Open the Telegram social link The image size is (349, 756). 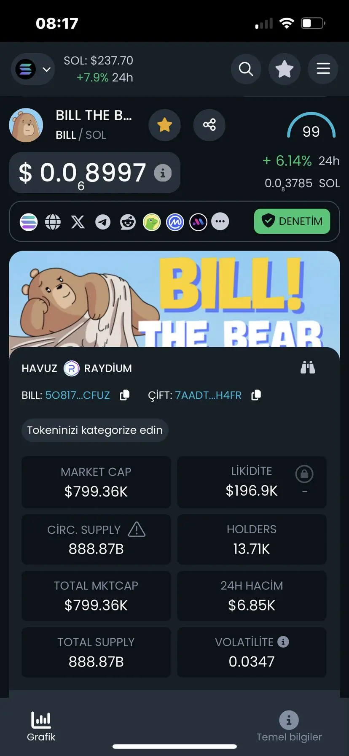[102, 221]
